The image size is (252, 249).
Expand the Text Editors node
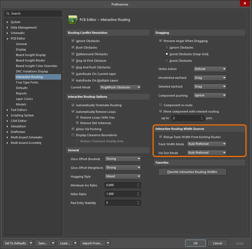[7, 110]
